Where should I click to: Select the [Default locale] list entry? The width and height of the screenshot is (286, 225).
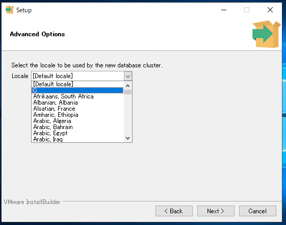77,84
